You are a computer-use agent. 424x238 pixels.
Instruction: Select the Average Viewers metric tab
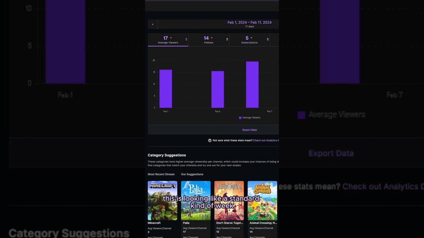168,40
